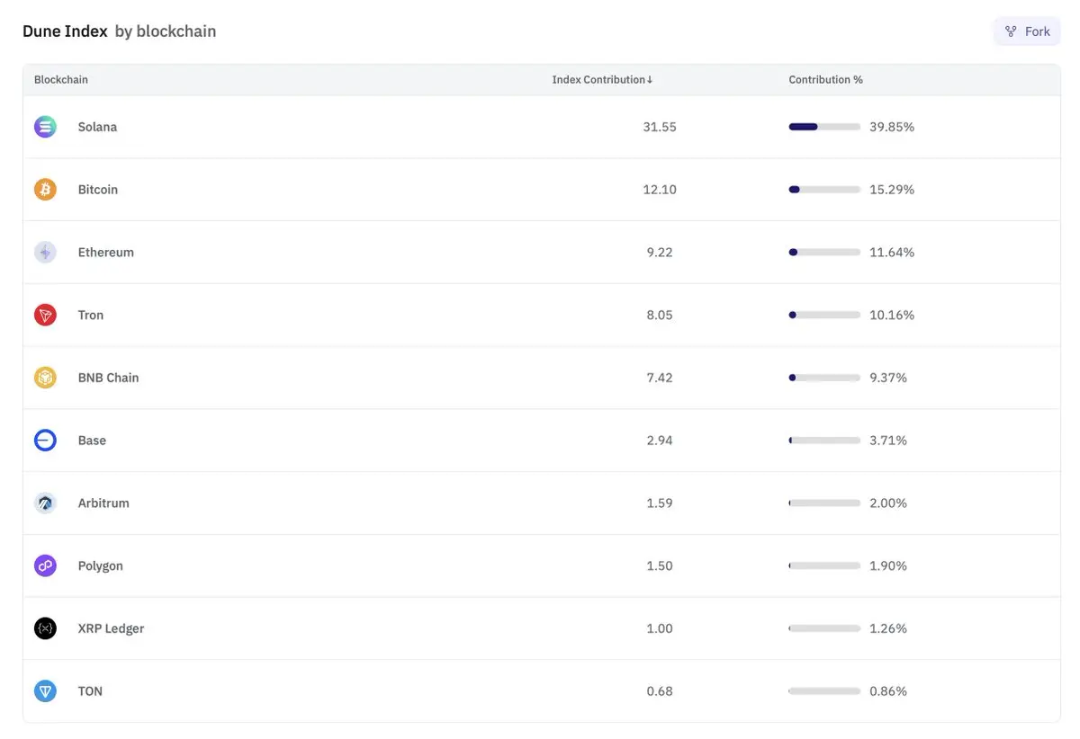
Task: Click the Tron contribution progress bar
Action: [824, 315]
